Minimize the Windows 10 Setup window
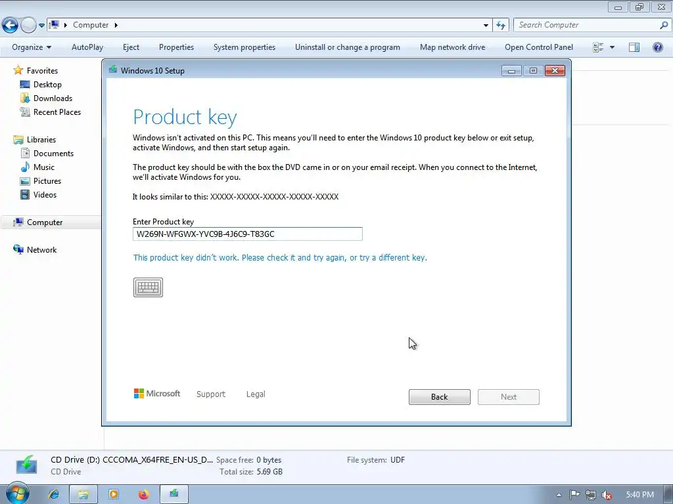 click(511, 71)
